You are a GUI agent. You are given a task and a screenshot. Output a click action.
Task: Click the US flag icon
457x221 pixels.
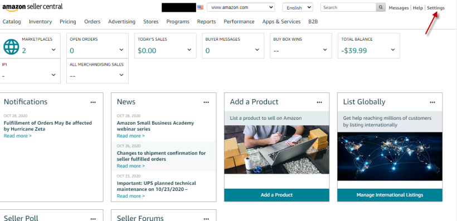(200, 7)
